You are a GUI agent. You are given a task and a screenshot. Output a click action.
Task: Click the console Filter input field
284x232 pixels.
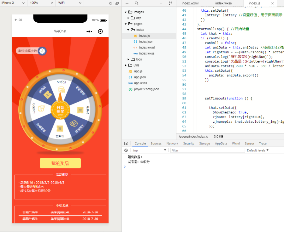tap(208, 150)
